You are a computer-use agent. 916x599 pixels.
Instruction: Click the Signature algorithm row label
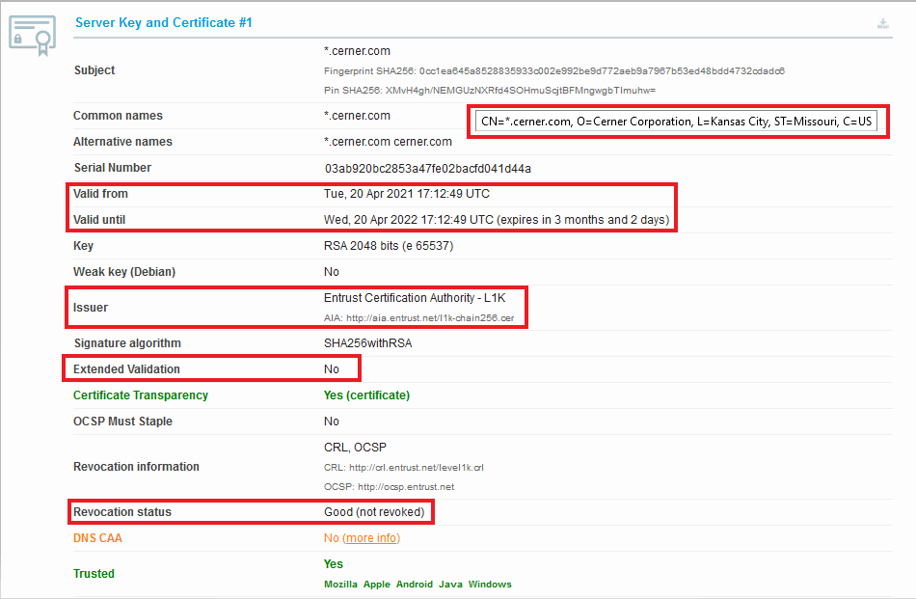tap(127, 343)
